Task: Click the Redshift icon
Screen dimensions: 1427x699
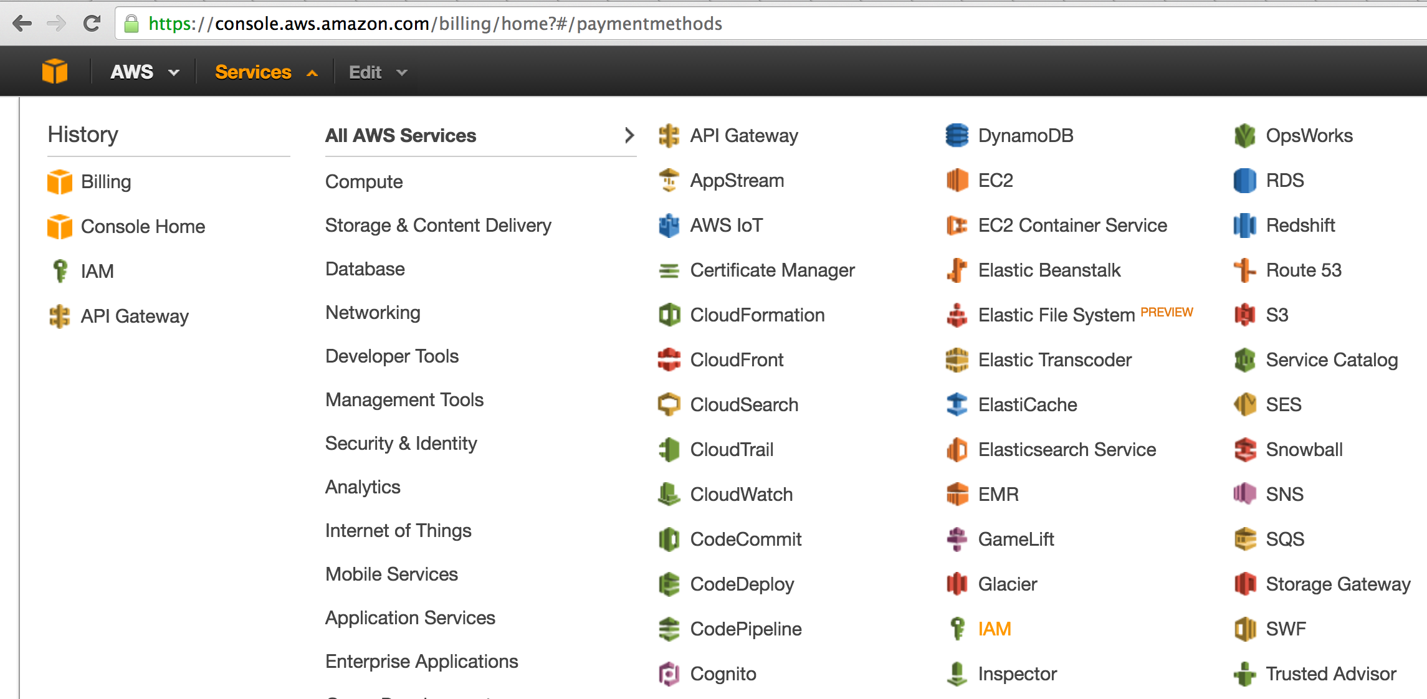Action: pyautogui.click(x=1244, y=225)
